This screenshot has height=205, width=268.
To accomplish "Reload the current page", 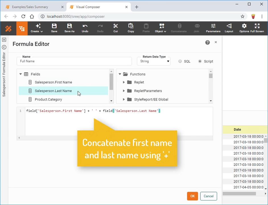I will [x=23, y=17].
